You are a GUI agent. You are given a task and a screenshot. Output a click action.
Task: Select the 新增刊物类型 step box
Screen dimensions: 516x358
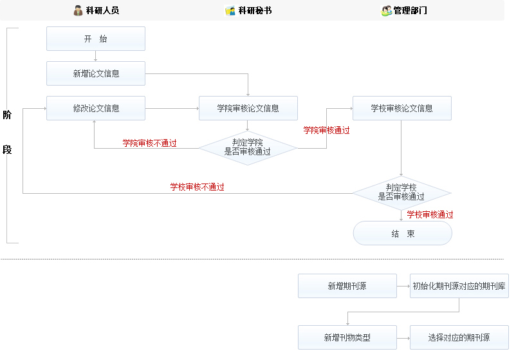click(347, 337)
